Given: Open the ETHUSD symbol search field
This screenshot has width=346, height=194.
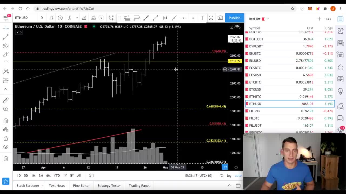Looking at the screenshot, I should coord(21,18).
